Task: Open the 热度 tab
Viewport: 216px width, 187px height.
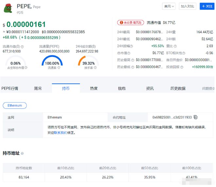Action: point(94,88)
